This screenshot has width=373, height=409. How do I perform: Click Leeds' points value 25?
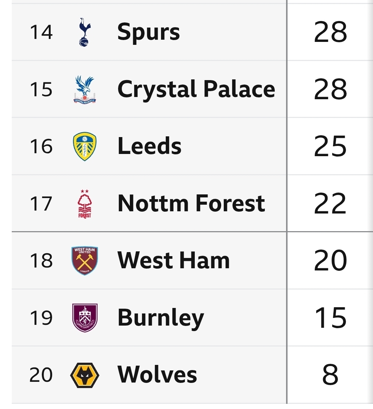click(330, 146)
